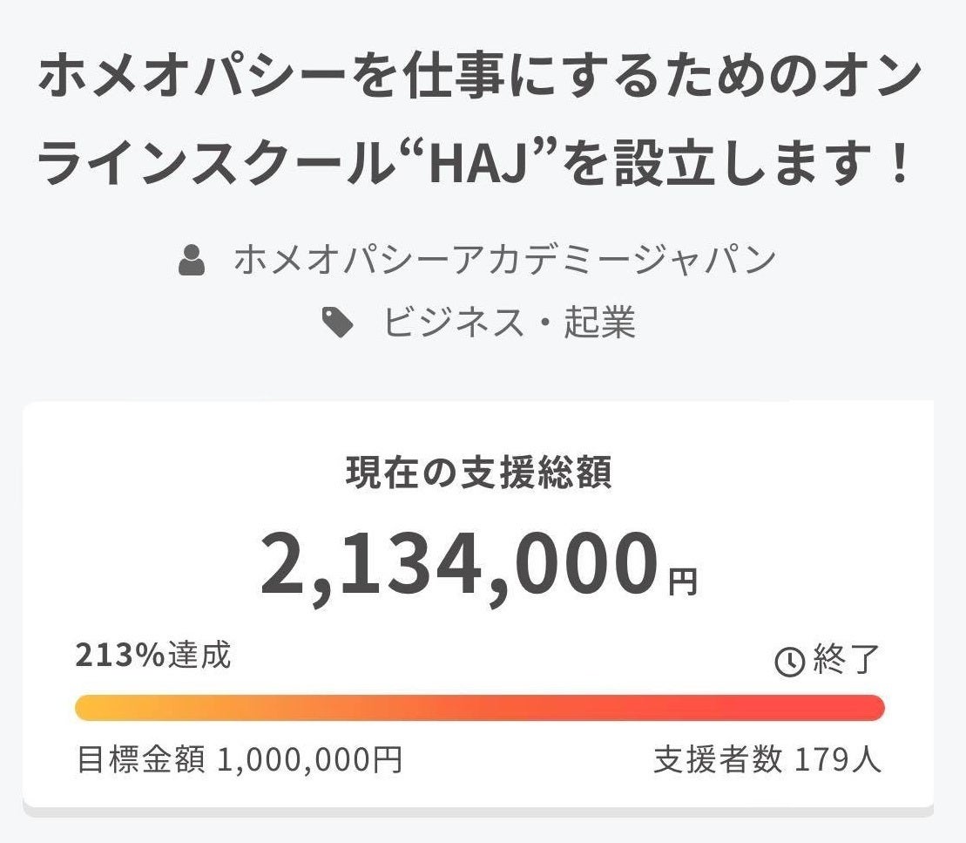Click the 現在の支援総額 label
This screenshot has height=843, width=966.
point(479,472)
